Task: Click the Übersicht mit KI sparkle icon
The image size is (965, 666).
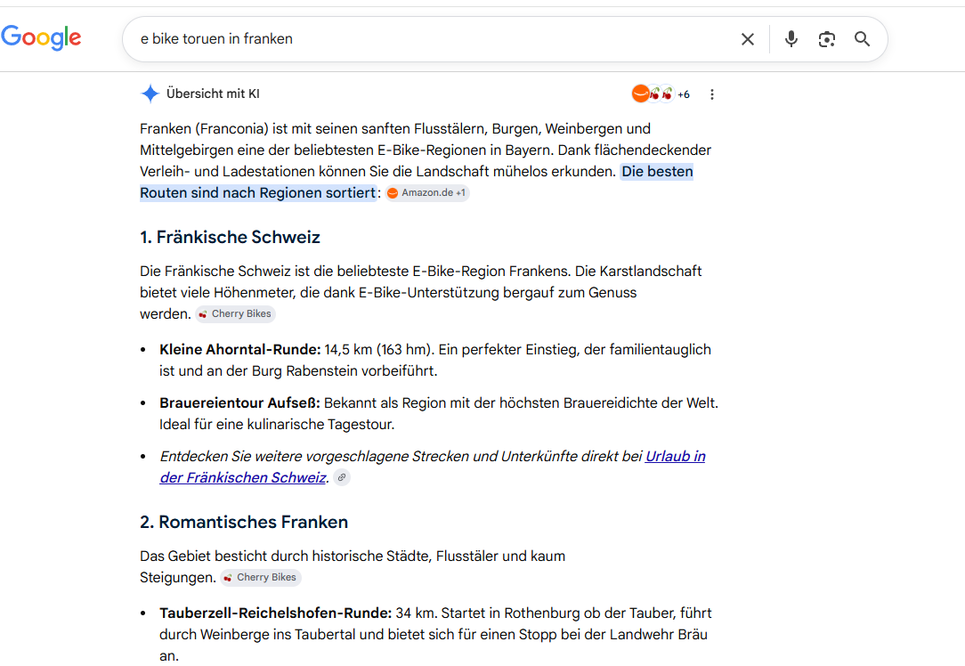Action: 150,93
